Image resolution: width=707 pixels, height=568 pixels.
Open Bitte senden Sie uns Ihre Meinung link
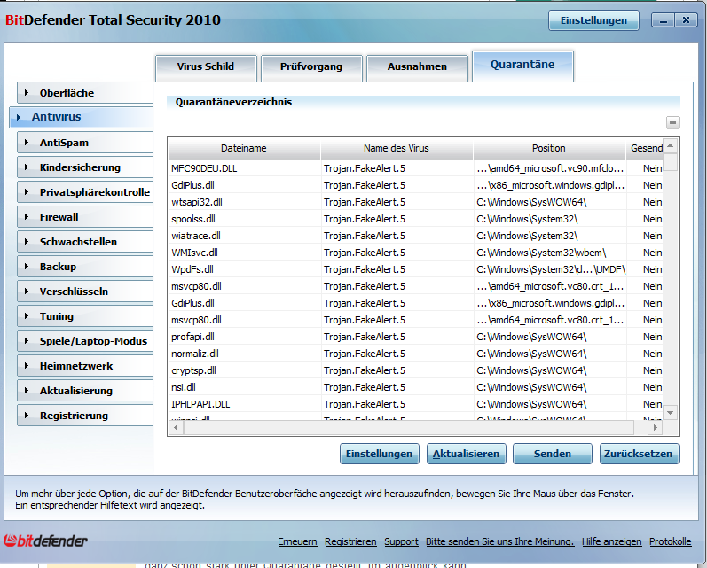[x=500, y=541]
